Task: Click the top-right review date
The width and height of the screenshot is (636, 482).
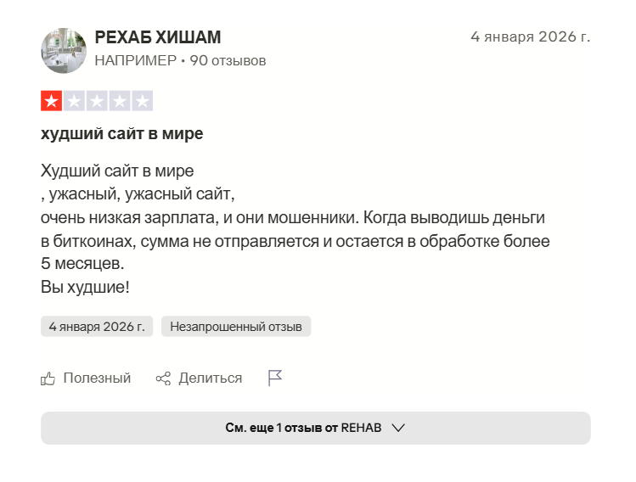Action: [530, 37]
